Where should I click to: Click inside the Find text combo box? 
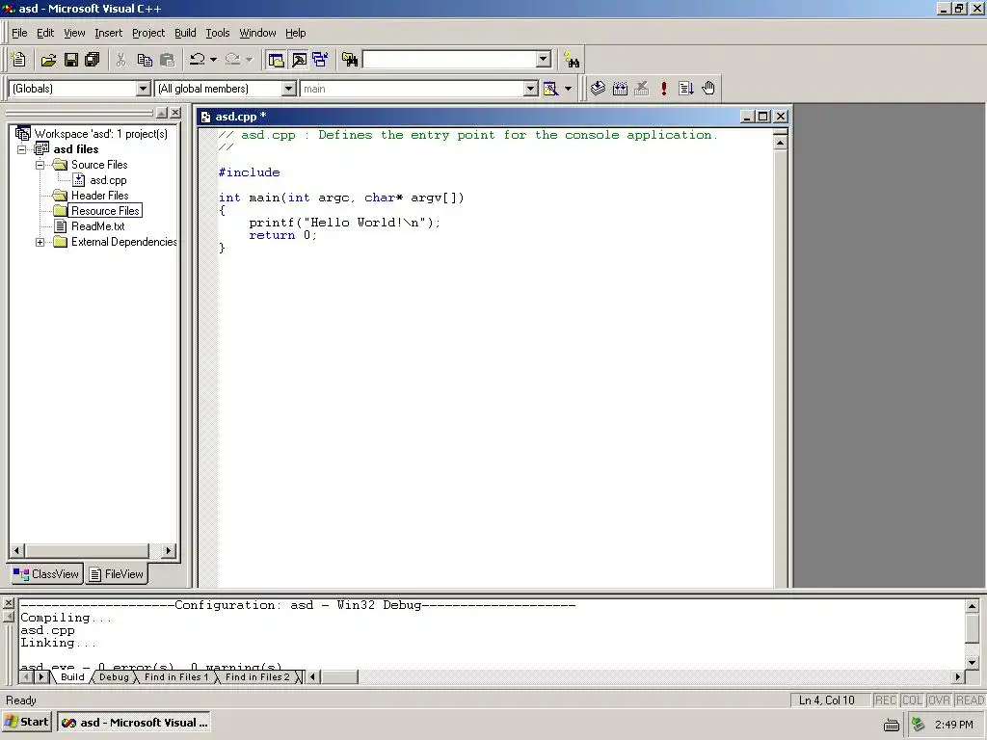449,60
